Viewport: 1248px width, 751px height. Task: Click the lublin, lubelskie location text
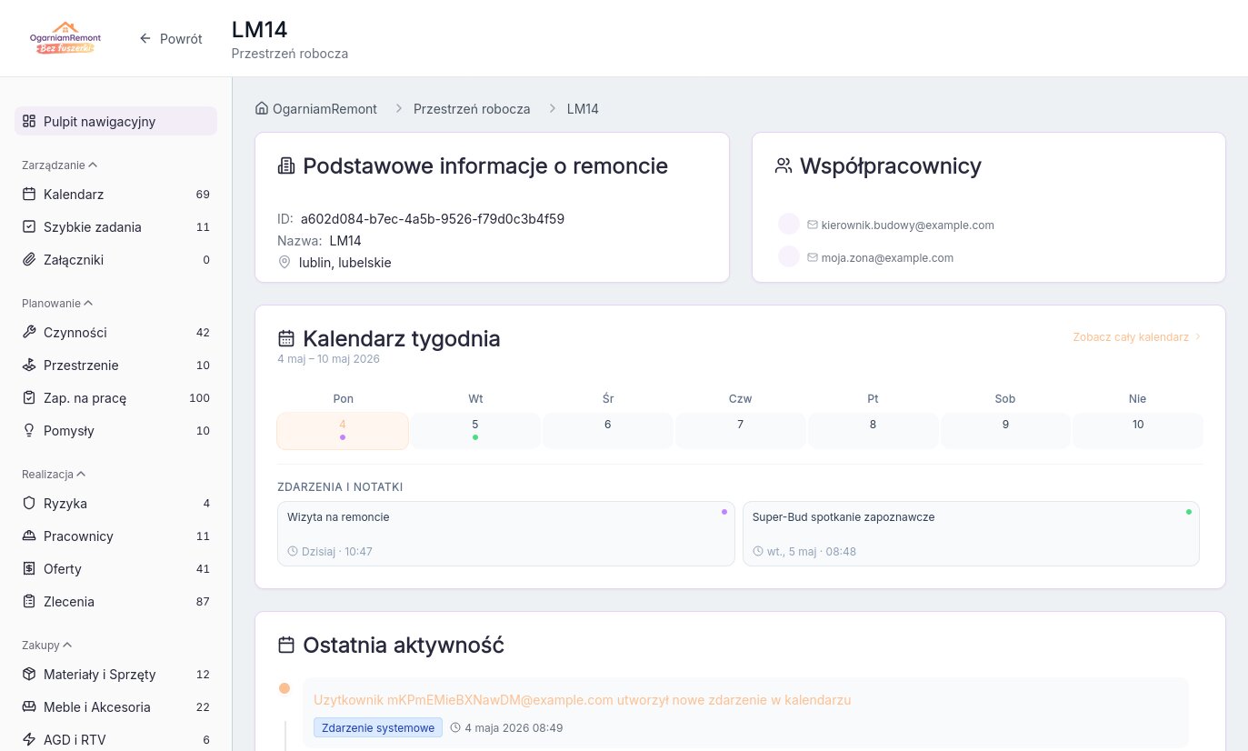pyautogui.click(x=345, y=263)
